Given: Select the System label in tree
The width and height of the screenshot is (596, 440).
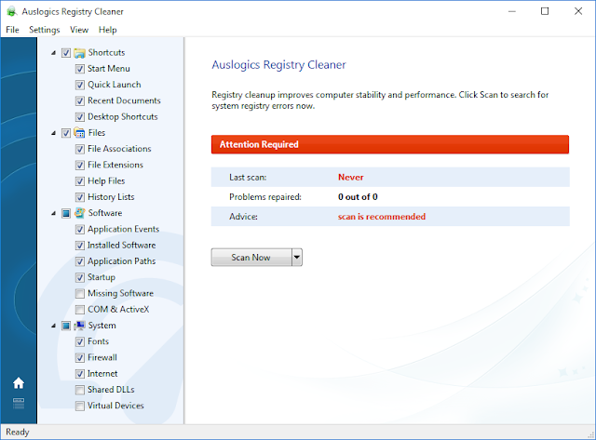Looking at the screenshot, I should (102, 326).
